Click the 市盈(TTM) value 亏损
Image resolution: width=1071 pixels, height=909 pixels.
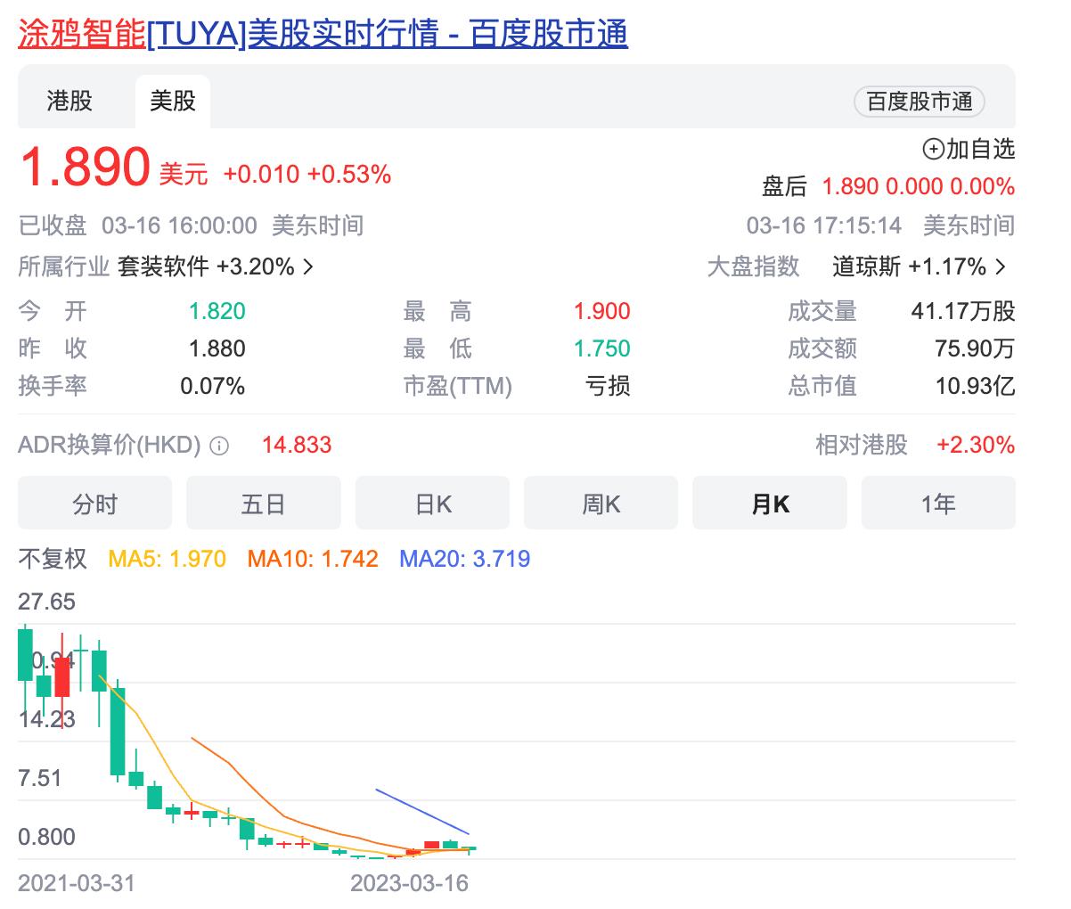tap(608, 386)
